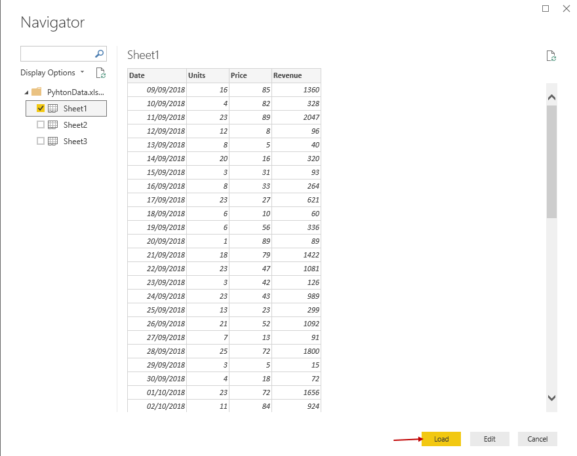The image size is (577, 456).
Task: Select the Sheet1 tree item label
Action: 75,109
